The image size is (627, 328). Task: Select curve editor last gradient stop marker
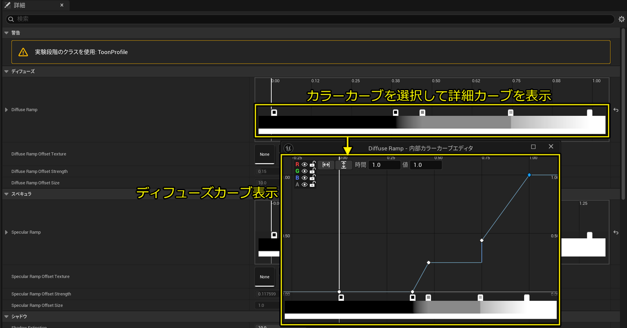tap(527, 298)
